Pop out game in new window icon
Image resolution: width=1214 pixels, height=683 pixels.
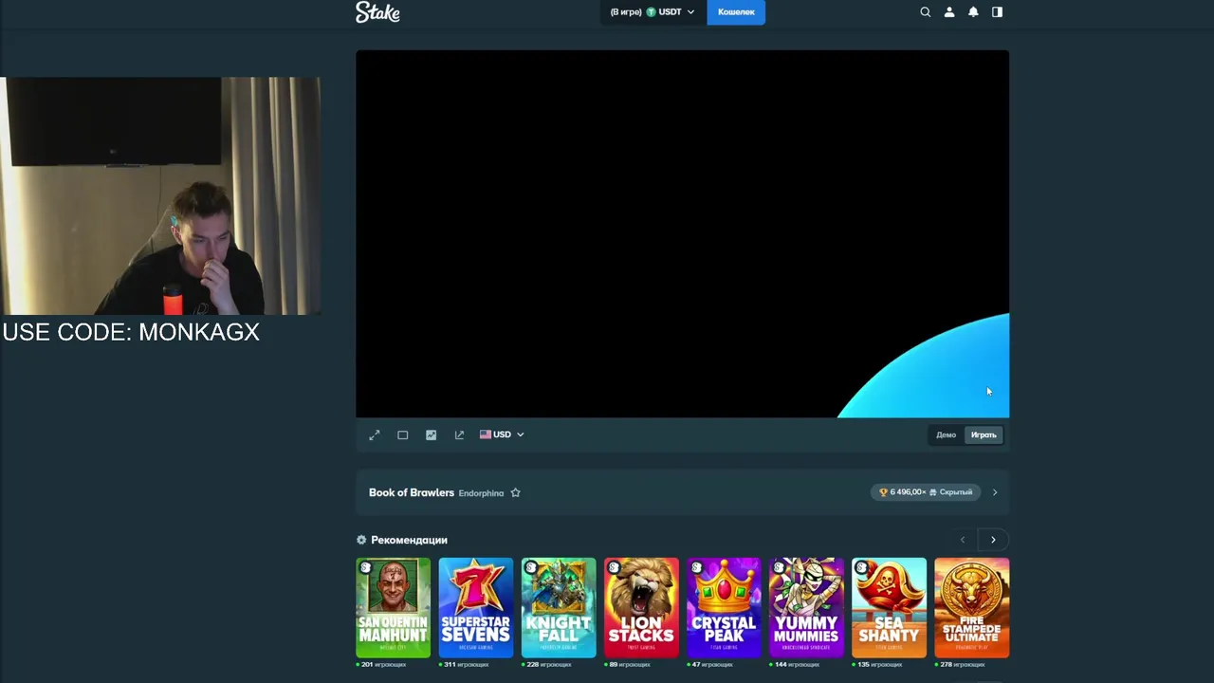pos(459,434)
